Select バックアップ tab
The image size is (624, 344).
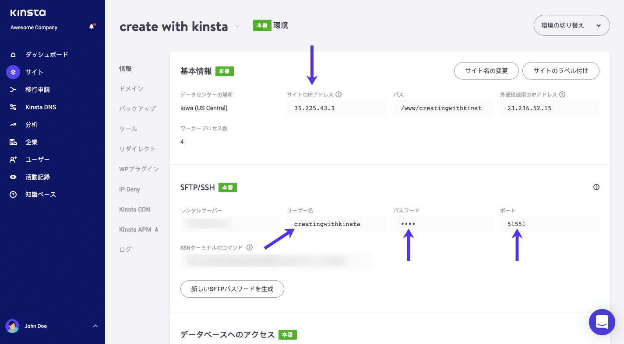tap(137, 109)
